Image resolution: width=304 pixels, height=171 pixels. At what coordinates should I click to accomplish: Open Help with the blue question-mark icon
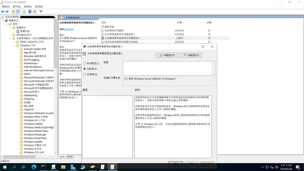point(30,12)
